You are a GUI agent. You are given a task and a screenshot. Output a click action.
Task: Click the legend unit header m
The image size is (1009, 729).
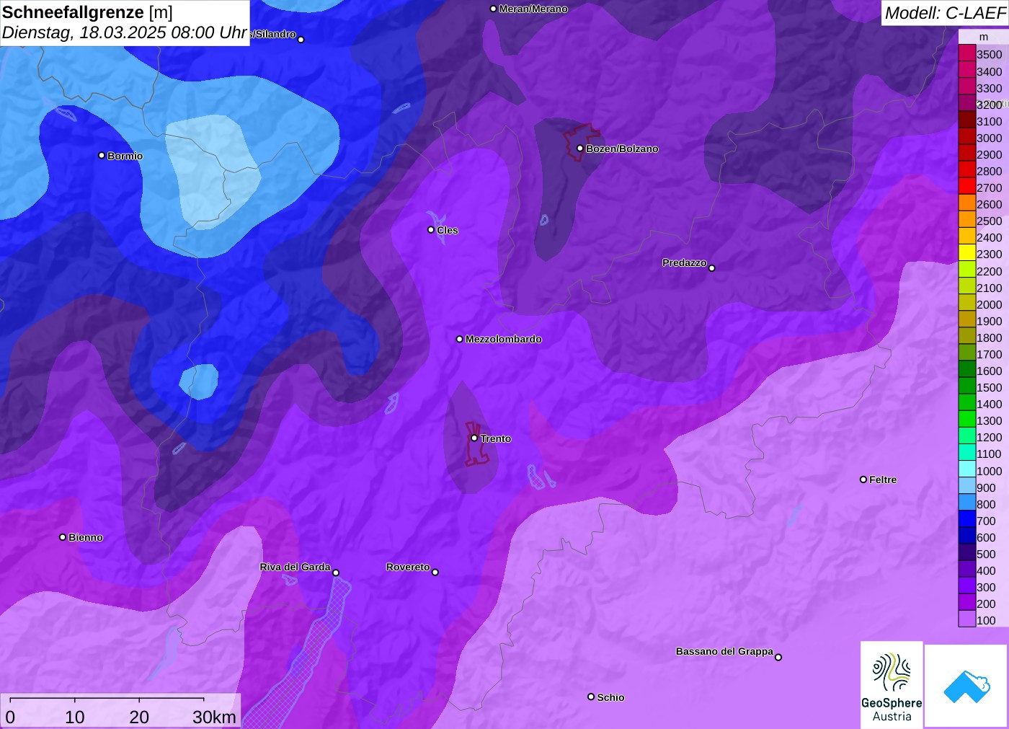tap(984, 37)
